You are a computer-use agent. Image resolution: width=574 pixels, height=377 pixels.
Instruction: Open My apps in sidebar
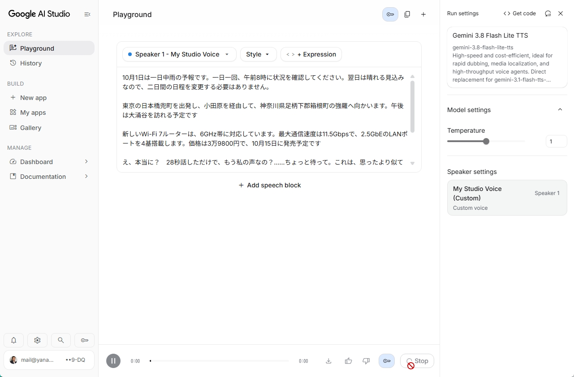pos(49,113)
